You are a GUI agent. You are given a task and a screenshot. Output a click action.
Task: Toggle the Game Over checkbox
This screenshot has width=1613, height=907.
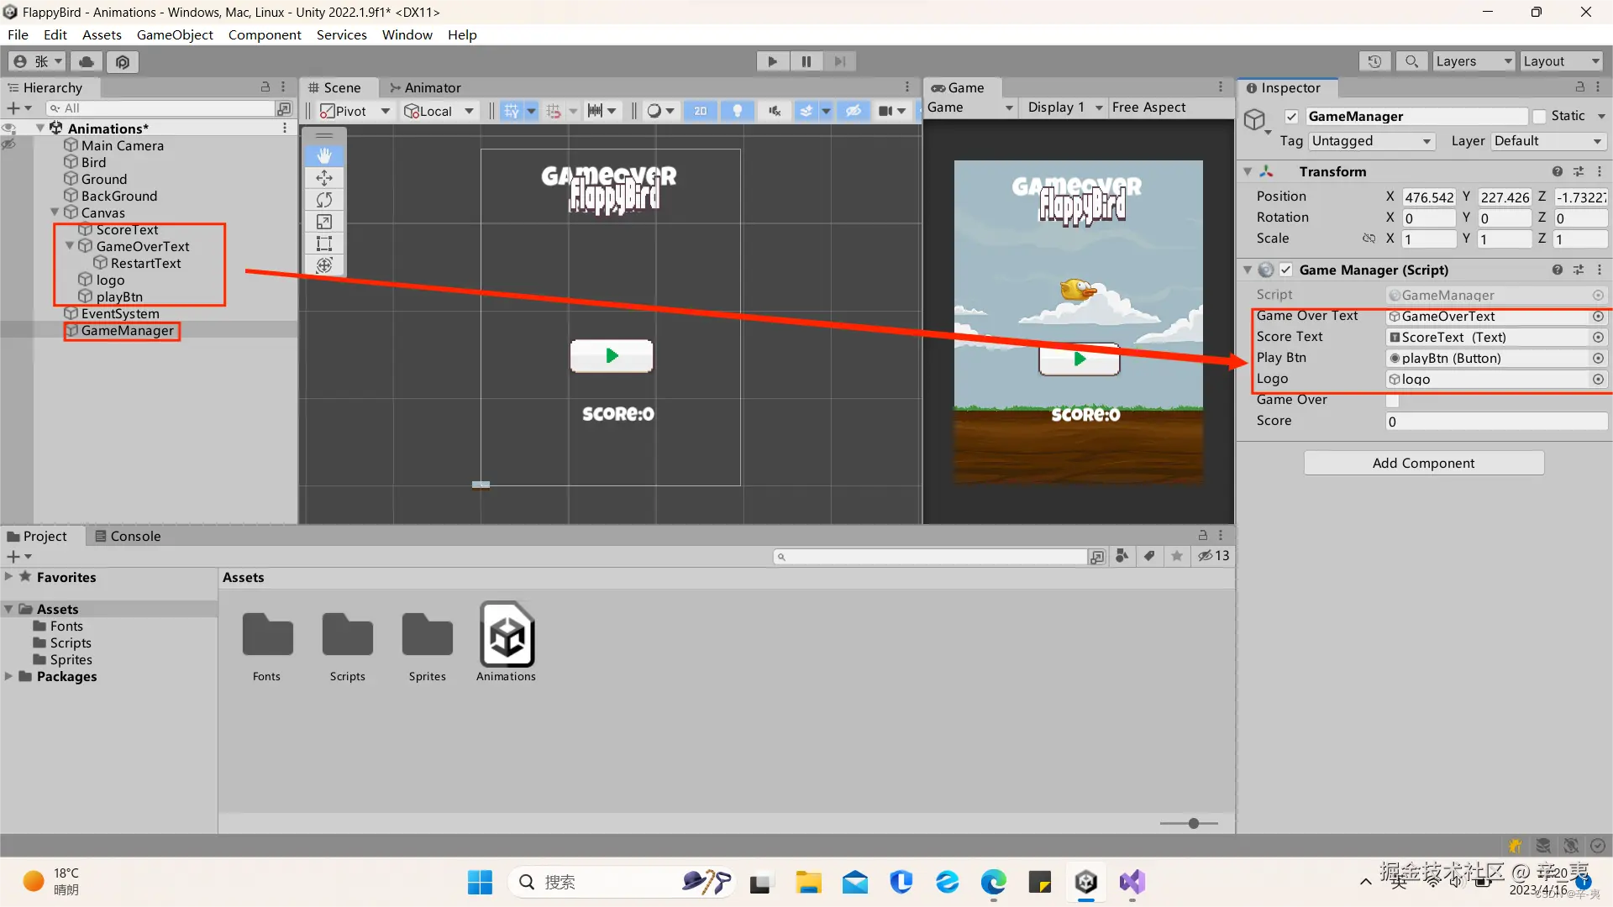1392,401
